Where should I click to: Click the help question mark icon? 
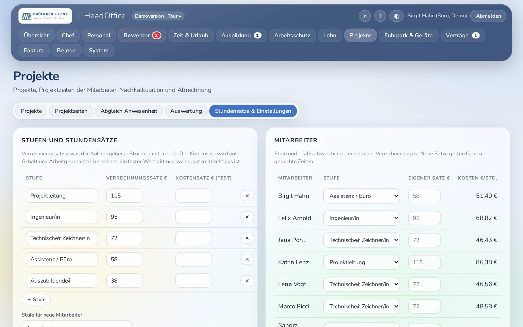[380, 16]
